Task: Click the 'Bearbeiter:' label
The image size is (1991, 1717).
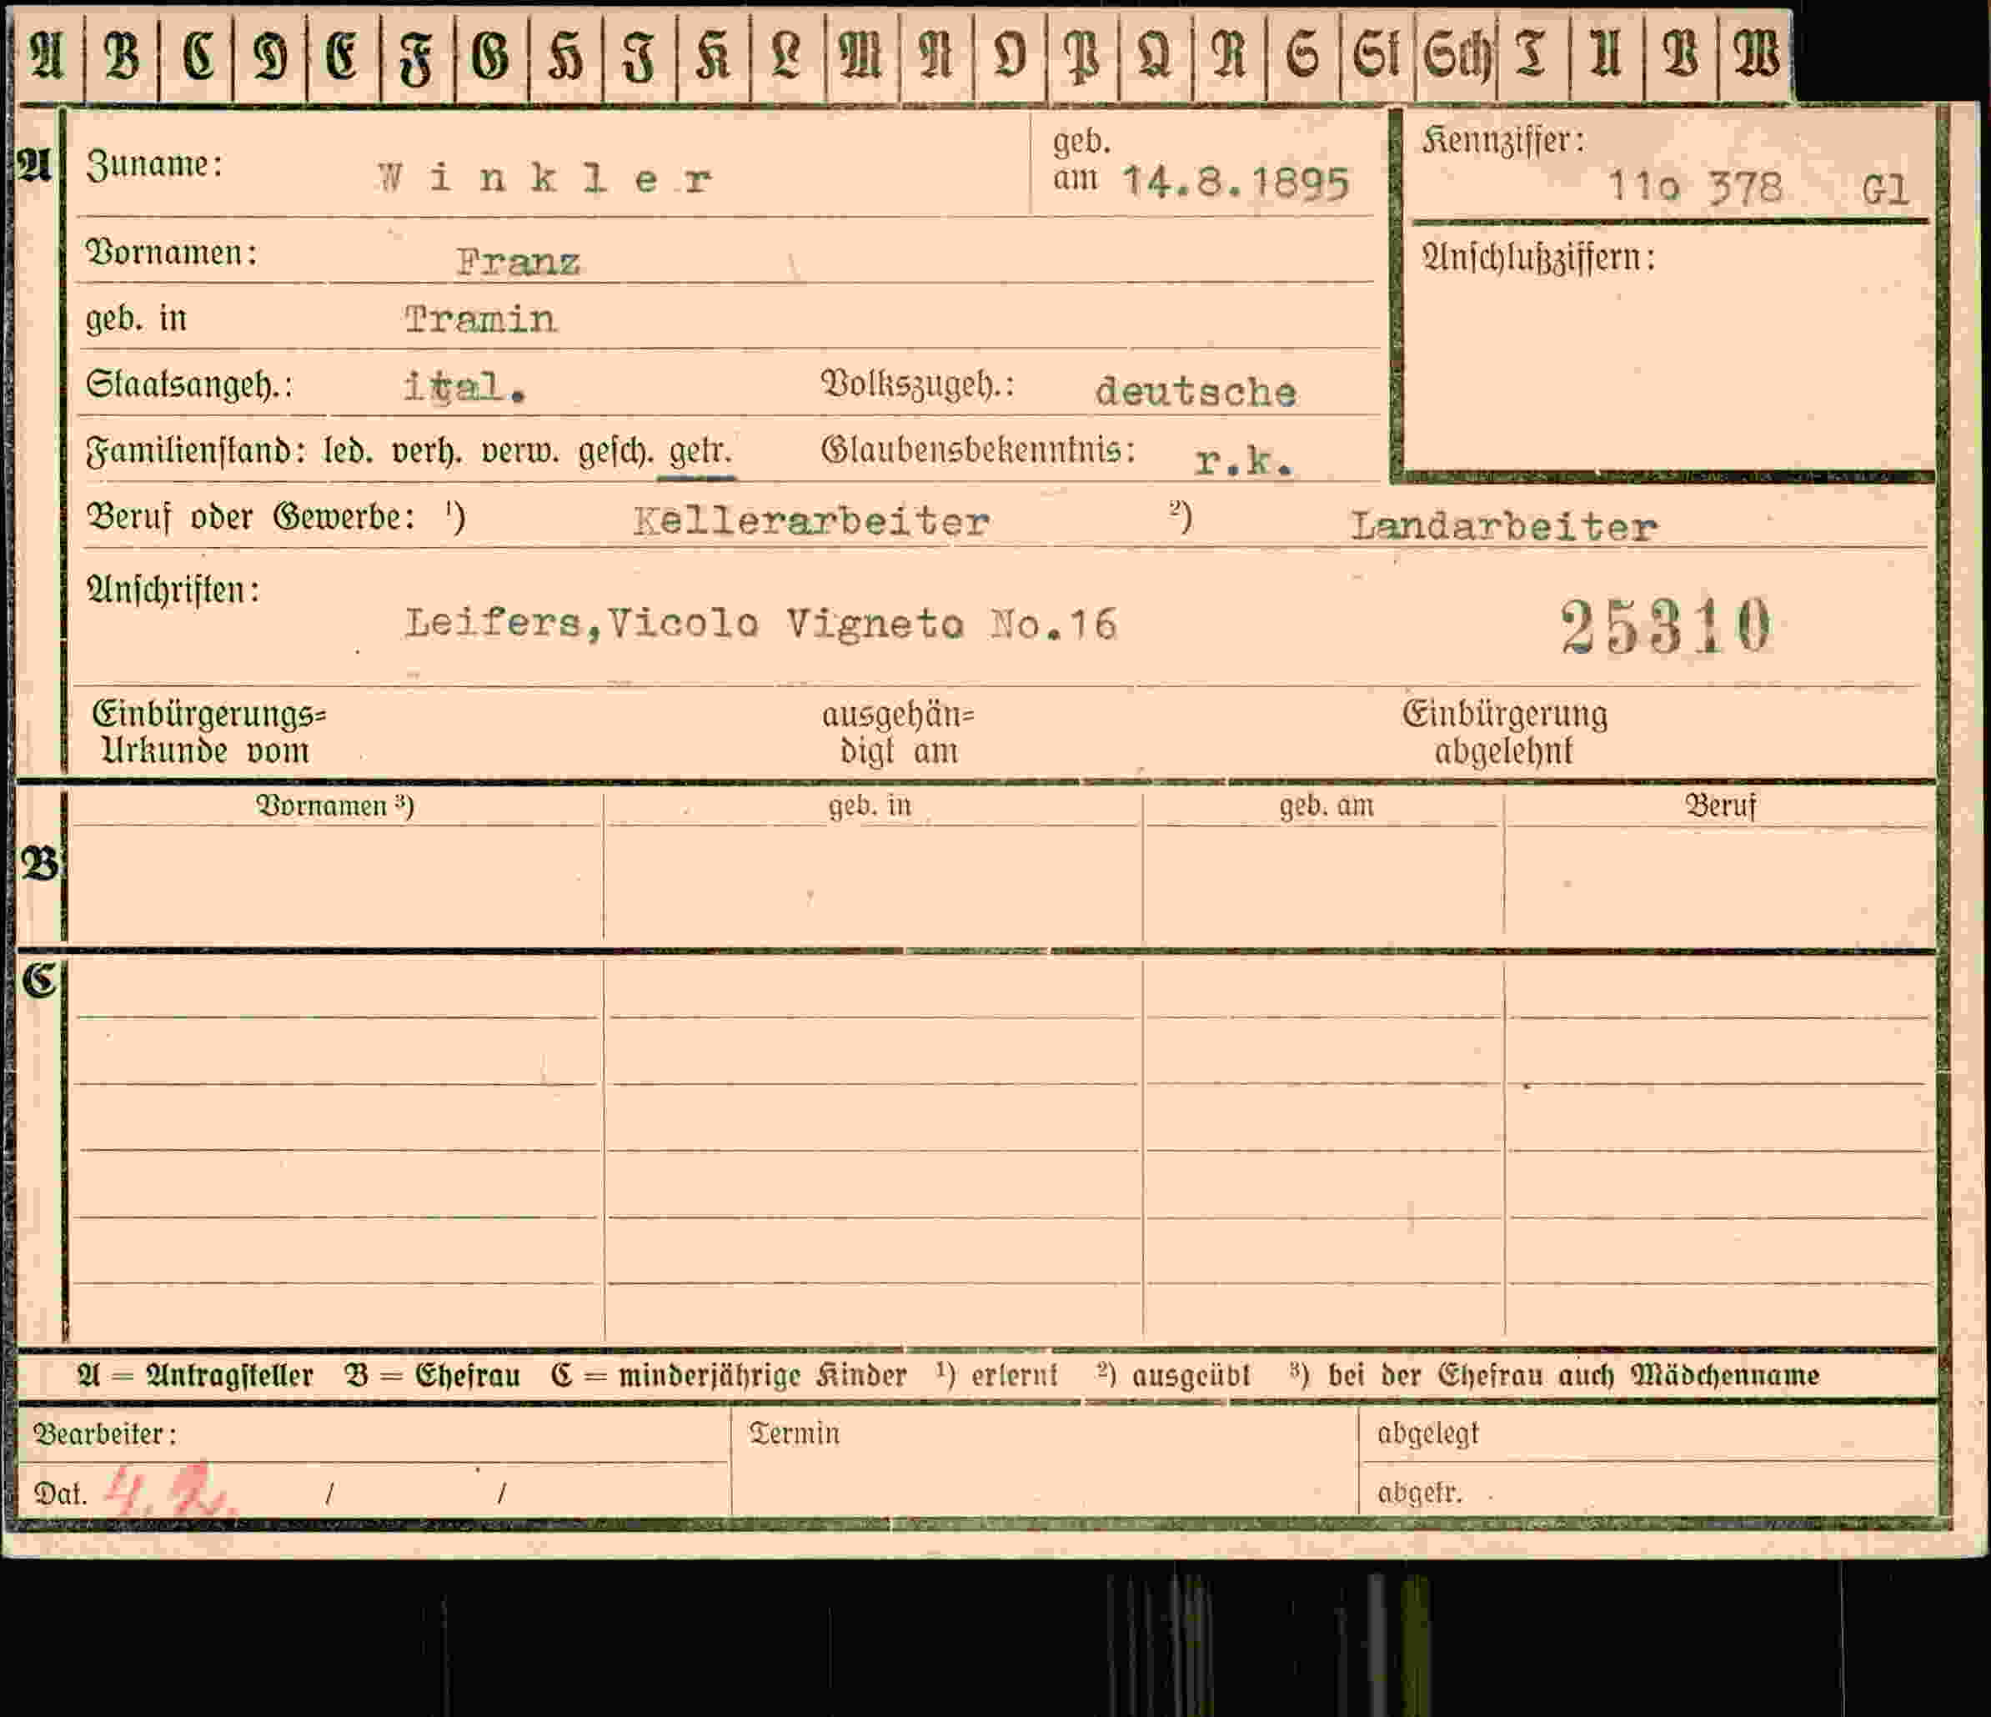Action: coord(105,1433)
